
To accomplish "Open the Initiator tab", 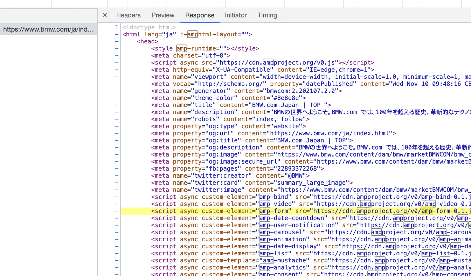I will 235,15.
